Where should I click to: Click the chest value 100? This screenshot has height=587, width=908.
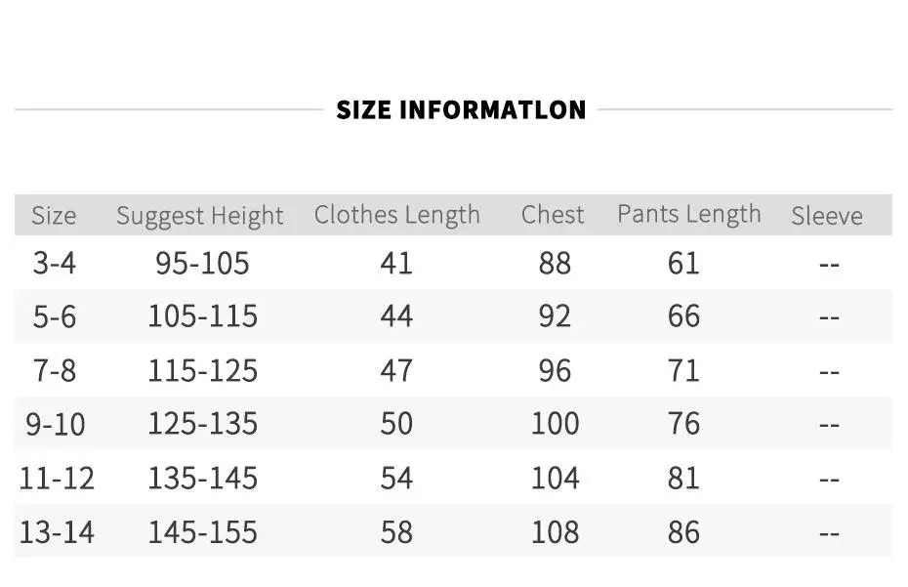[555, 424]
